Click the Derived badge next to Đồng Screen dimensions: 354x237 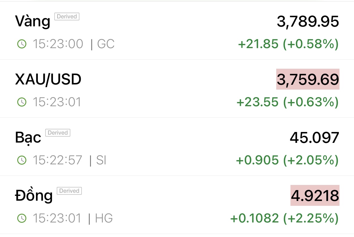(x=69, y=191)
